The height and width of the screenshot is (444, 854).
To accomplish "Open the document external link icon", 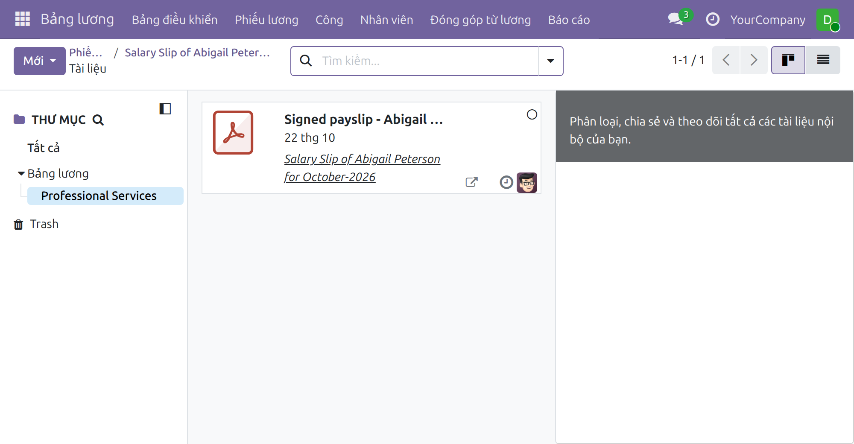I will [x=471, y=182].
